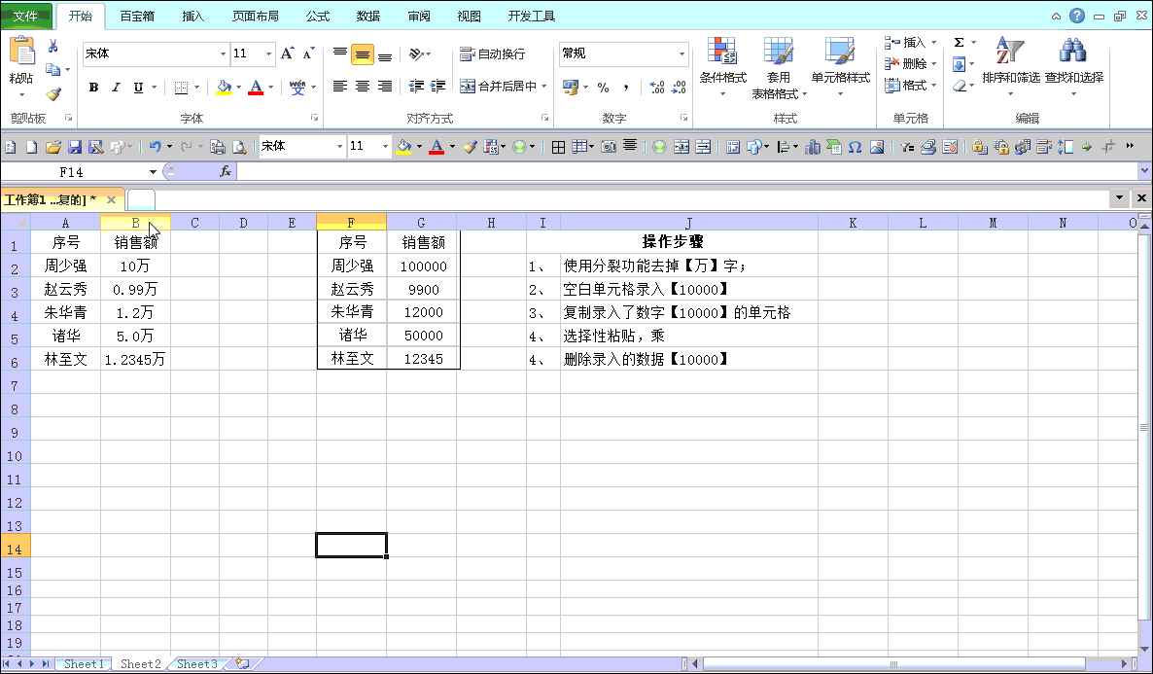Open Sort and Filter 排序和筛选
This screenshot has height=674, width=1153.
click(1011, 67)
